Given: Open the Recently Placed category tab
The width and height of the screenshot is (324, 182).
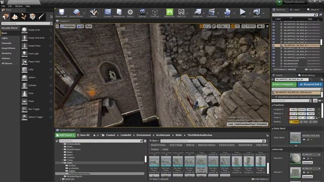Looking at the screenshot, I should tap(10, 28).
